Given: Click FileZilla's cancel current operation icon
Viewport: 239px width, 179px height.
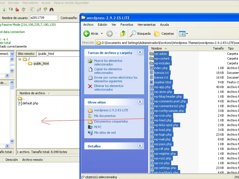Looking at the screenshot, I should pos(11,10).
